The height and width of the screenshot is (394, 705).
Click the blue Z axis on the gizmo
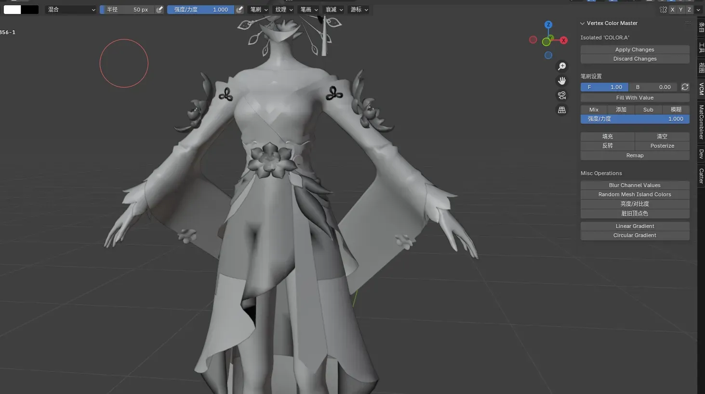[548, 25]
